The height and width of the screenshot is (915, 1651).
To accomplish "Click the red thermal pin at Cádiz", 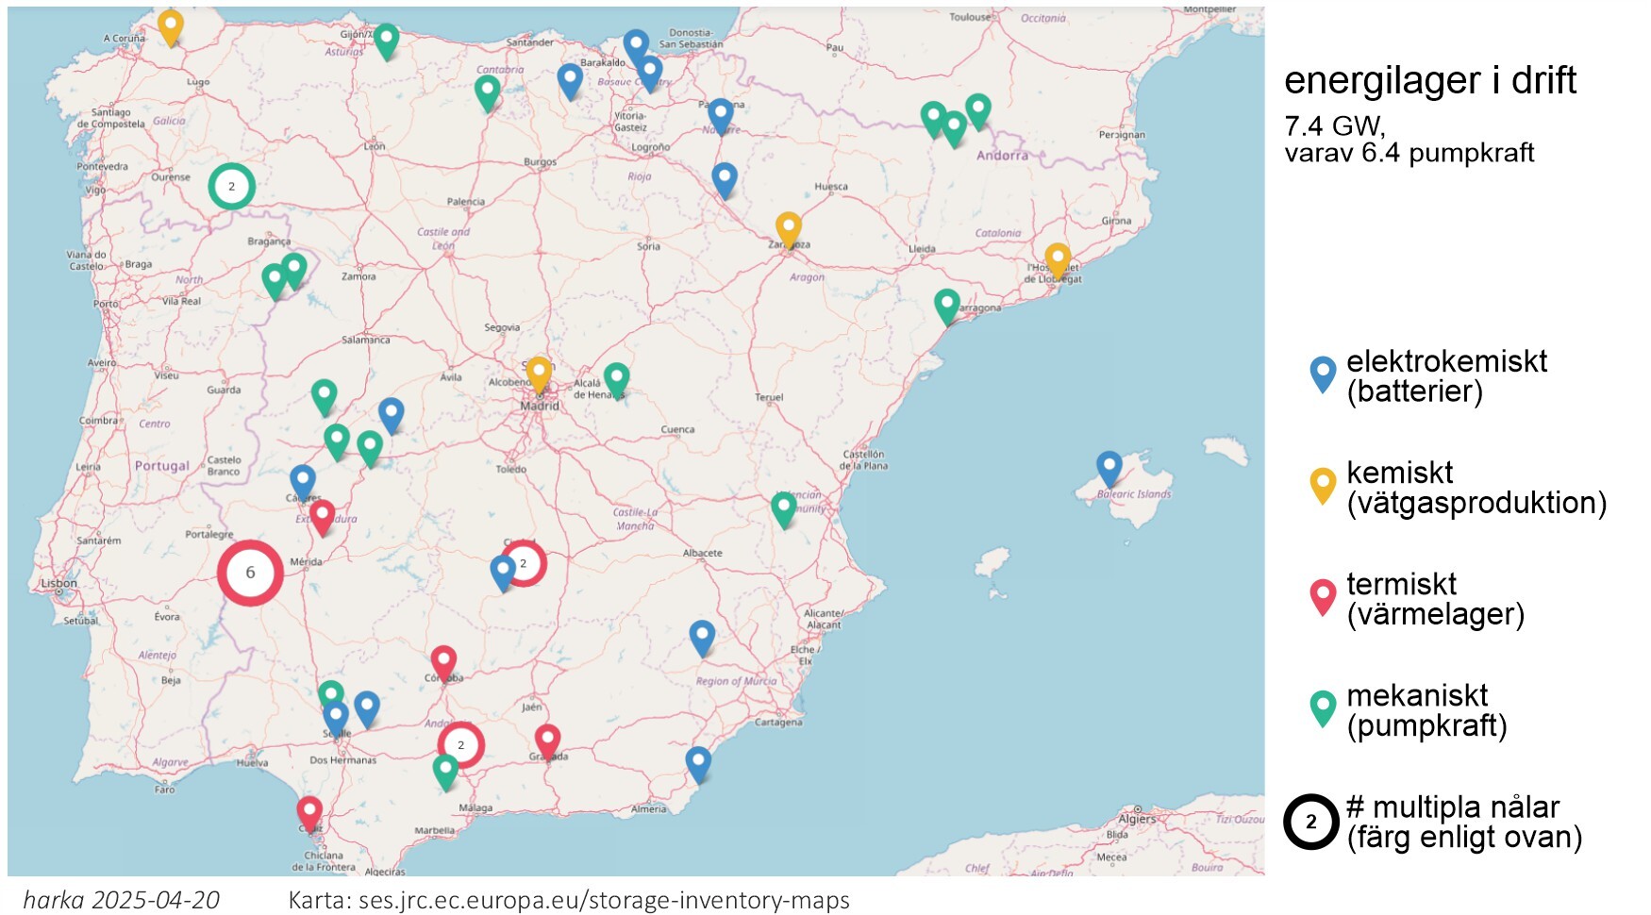I will click(x=309, y=811).
